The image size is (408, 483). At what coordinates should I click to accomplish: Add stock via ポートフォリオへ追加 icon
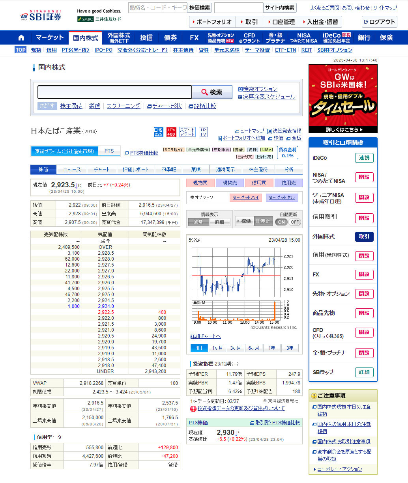[x=241, y=138]
